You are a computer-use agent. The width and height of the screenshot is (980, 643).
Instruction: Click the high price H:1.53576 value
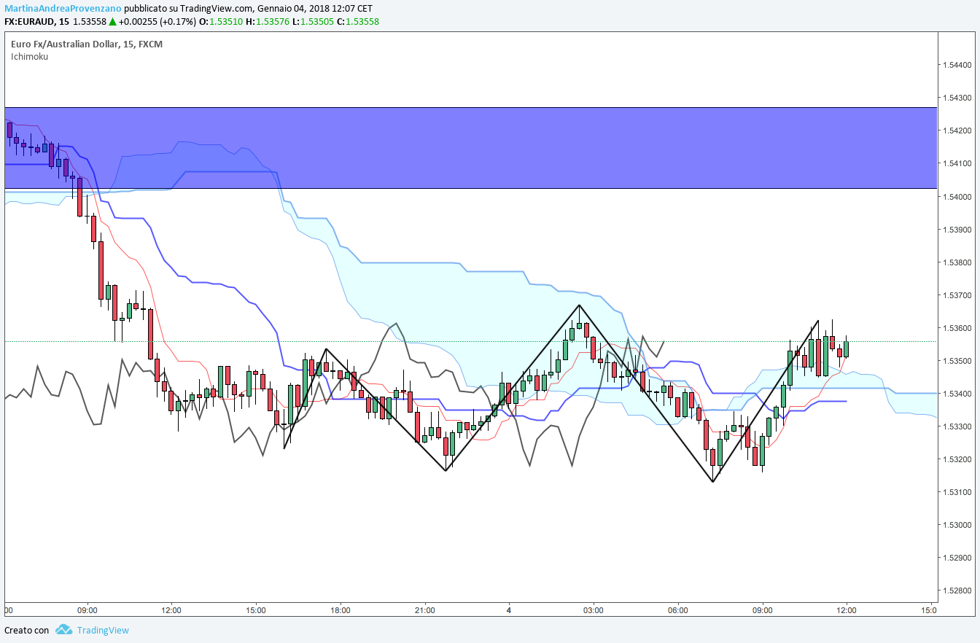coord(268,21)
